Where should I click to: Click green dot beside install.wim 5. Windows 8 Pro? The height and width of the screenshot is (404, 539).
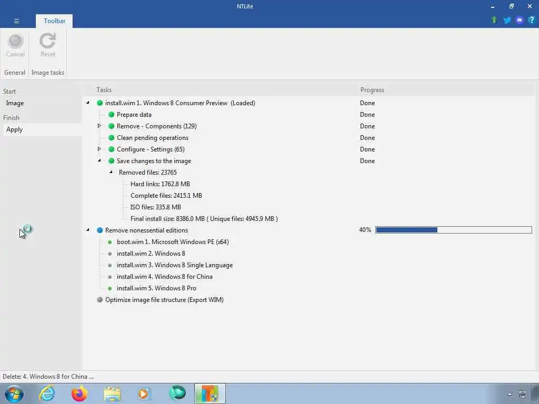click(x=110, y=289)
